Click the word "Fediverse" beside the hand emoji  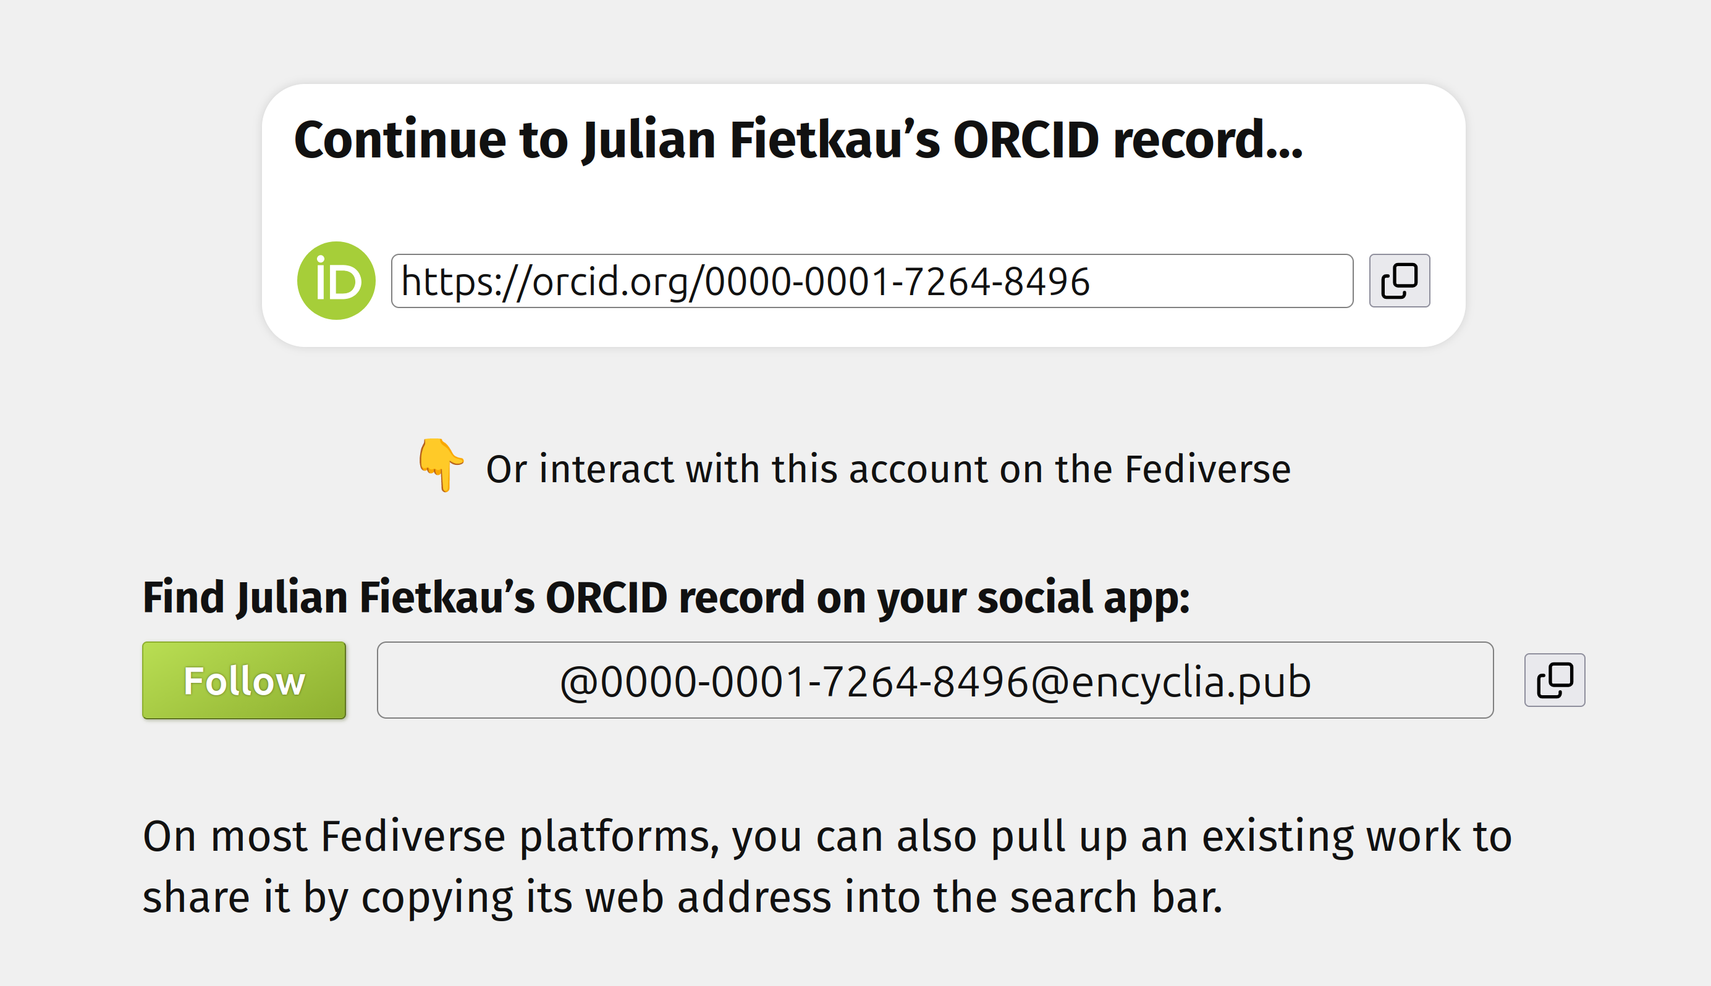(x=1207, y=469)
